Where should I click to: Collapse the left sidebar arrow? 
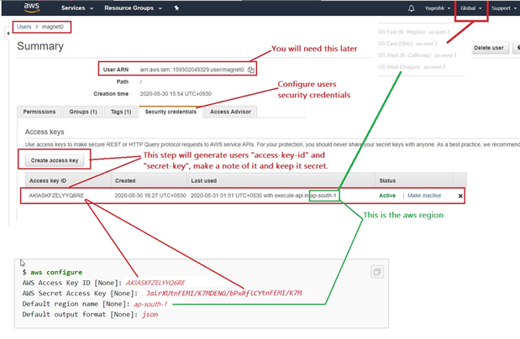[x=8, y=34]
